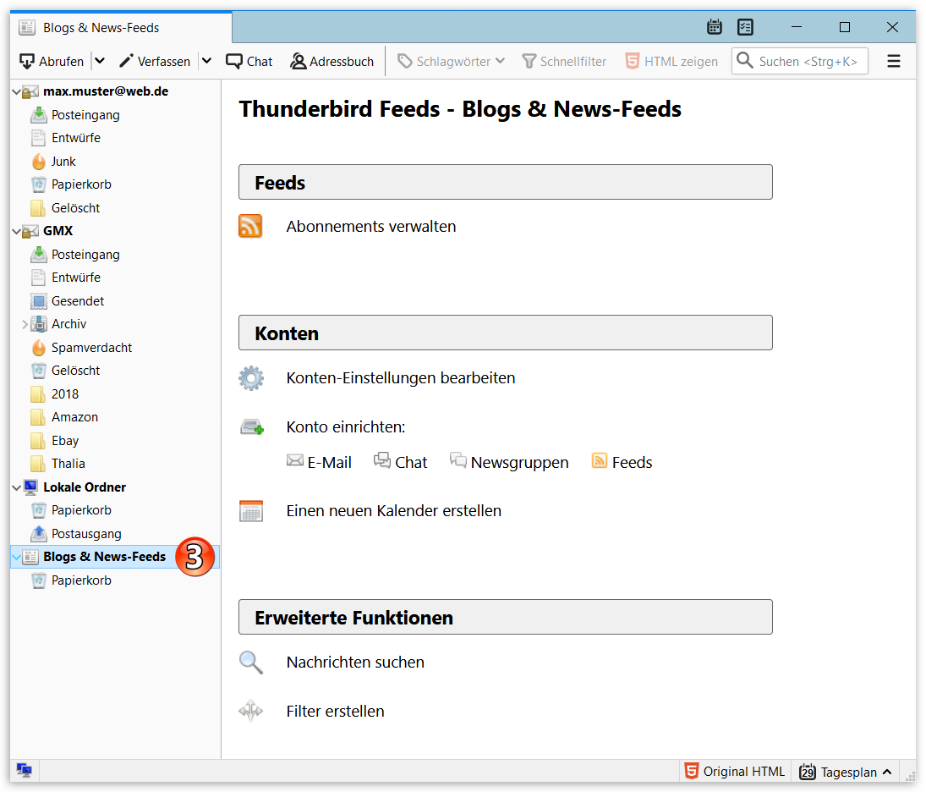Image resolution: width=926 pixels, height=792 pixels.
Task: Open the tasks icon in title bar
Action: [x=745, y=27]
